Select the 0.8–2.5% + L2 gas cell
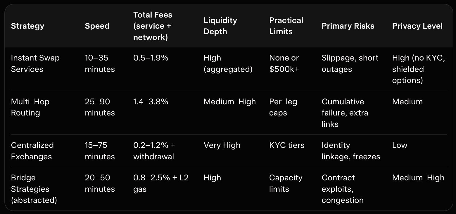Viewport: 456px width, 214px height. pos(161,183)
